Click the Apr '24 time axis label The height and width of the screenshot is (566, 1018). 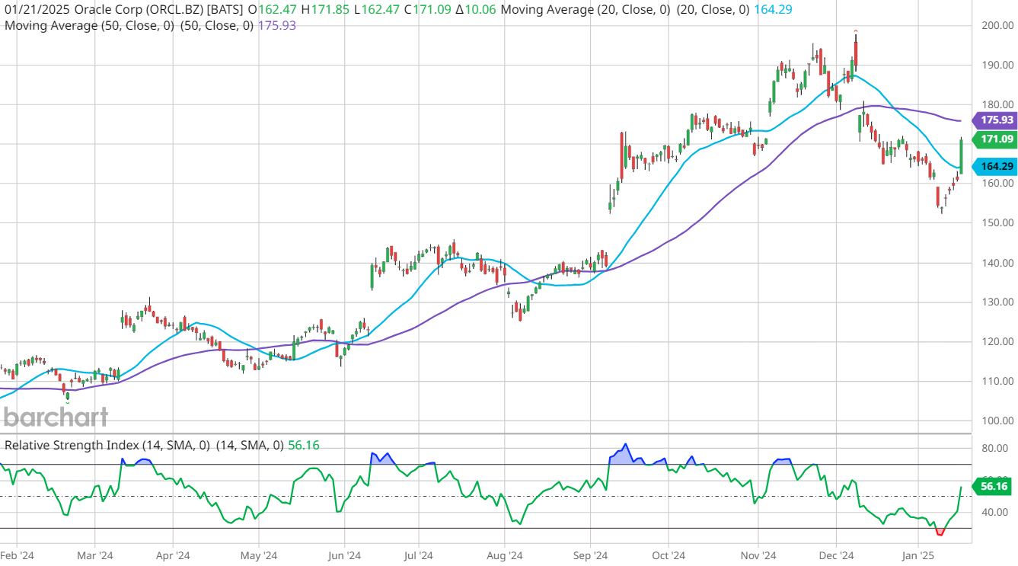pyautogui.click(x=173, y=557)
